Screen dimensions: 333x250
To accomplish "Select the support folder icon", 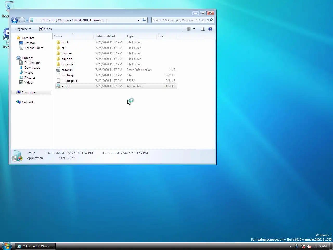I will pos(59,59).
